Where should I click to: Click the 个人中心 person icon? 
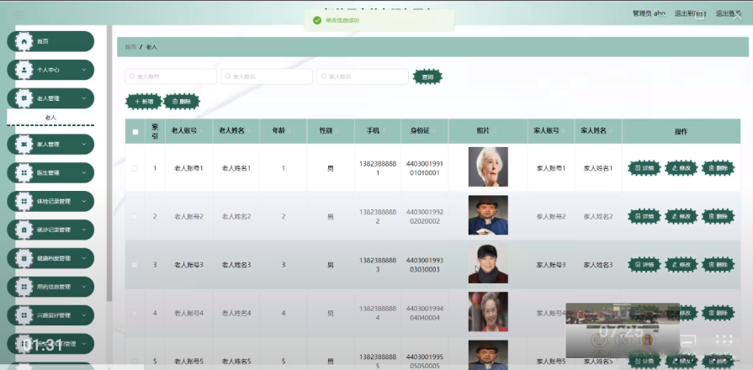24,70
